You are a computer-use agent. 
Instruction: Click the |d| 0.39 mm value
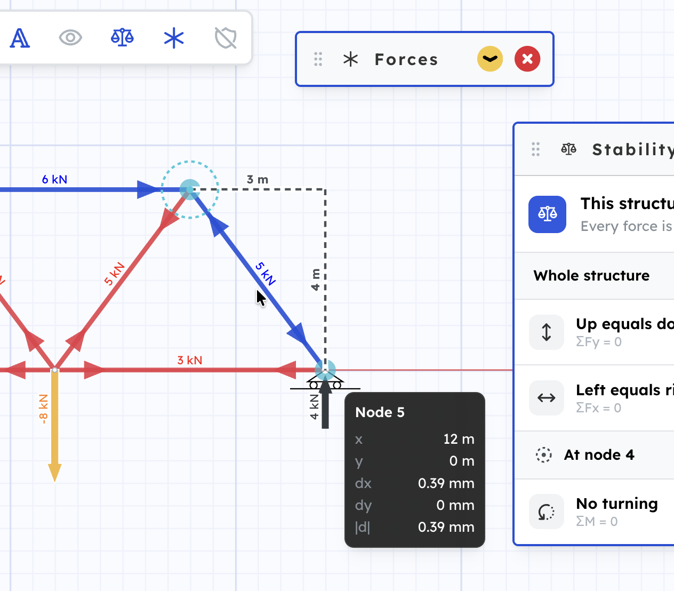pyautogui.click(x=446, y=527)
